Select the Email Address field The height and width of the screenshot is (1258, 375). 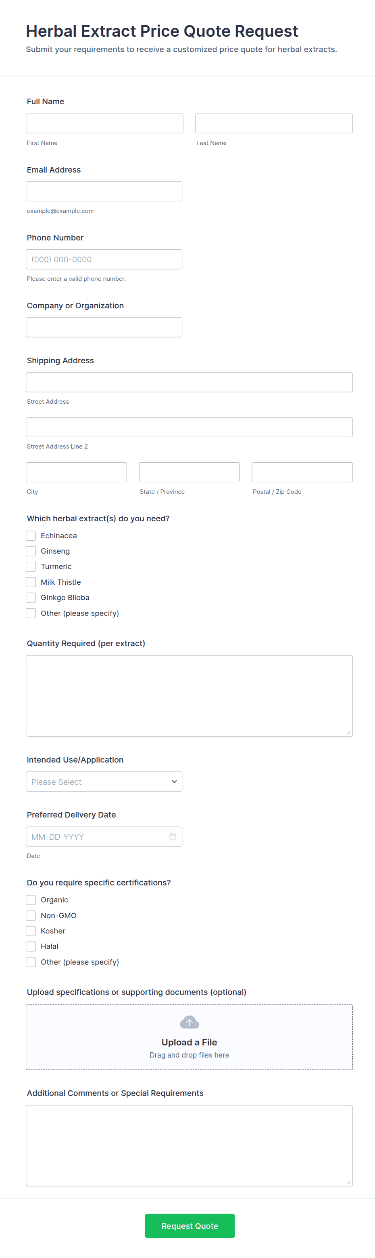104,192
